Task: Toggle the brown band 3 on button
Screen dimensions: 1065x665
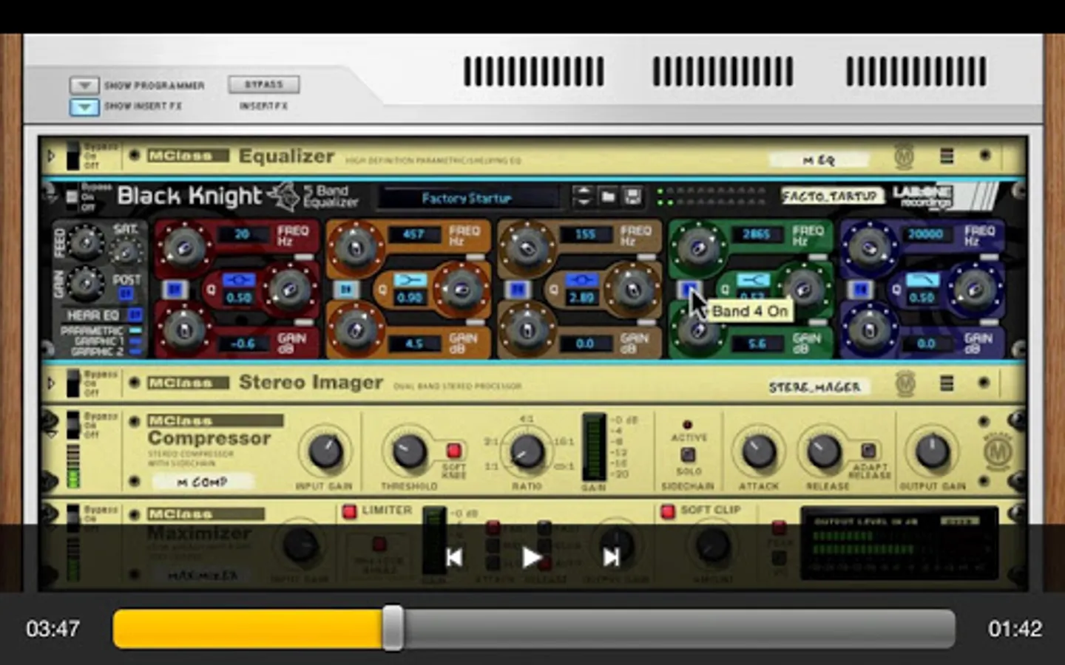Action: (x=518, y=290)
